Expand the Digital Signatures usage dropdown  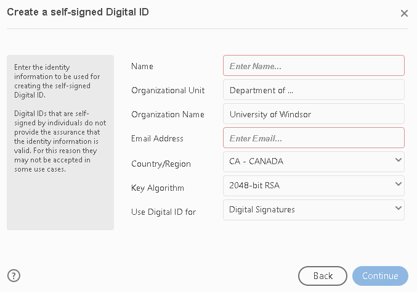click(314, 209)
